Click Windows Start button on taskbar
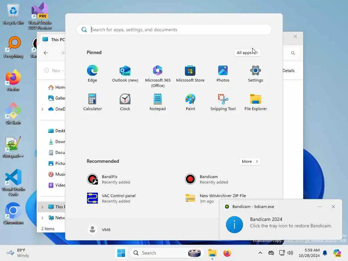This screenshot has height=261, width=348. pos(121,253)
